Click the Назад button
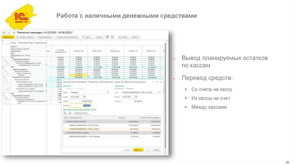Viewport: 295px width, 165px height. tap(127, 150)
